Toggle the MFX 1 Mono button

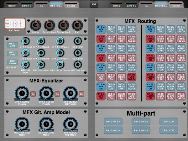(x=13, y=45)
